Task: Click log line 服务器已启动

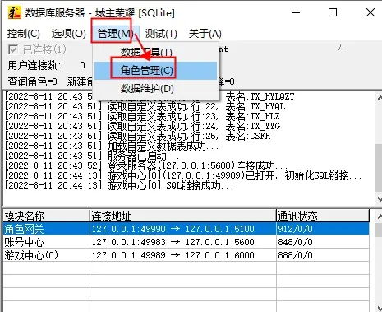Action: (x=92, y=156)
